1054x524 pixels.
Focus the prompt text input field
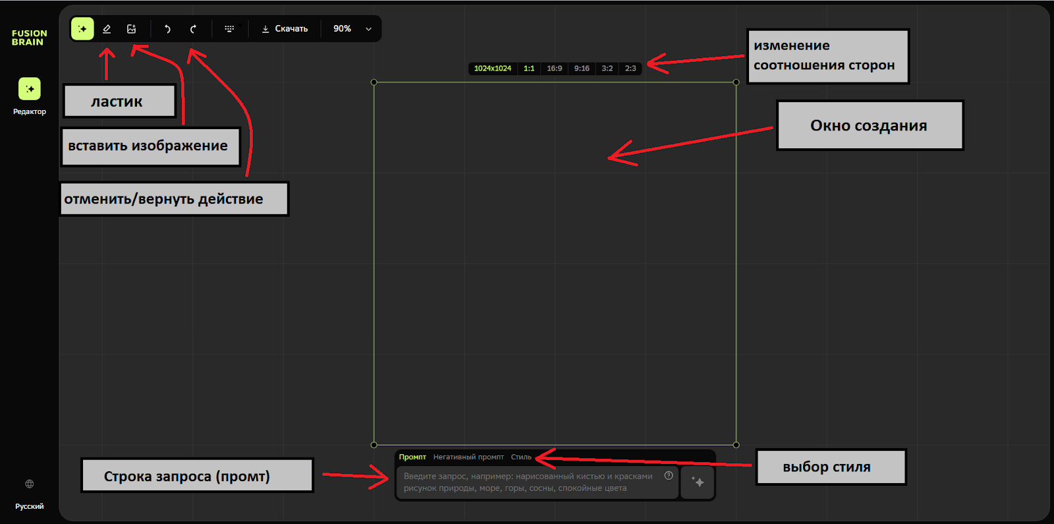pyautogui.click(x=537, y=482)
